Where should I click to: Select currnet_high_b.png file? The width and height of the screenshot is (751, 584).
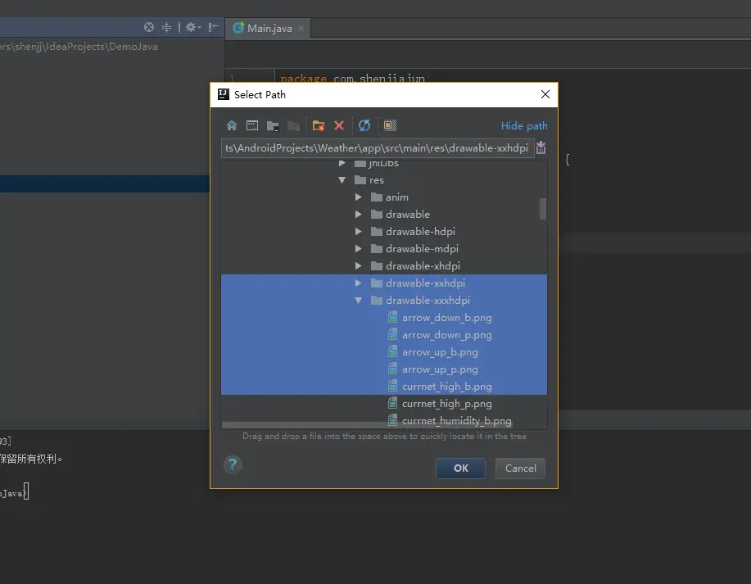(x=383, y=387)
